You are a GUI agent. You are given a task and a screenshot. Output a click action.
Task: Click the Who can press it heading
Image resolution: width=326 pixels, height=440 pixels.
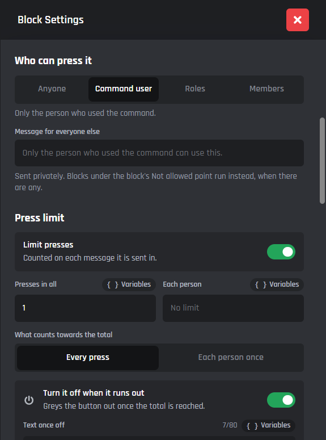pos(53,61)
